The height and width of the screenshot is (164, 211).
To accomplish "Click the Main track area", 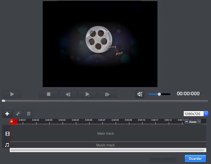I will coord(108,133).
